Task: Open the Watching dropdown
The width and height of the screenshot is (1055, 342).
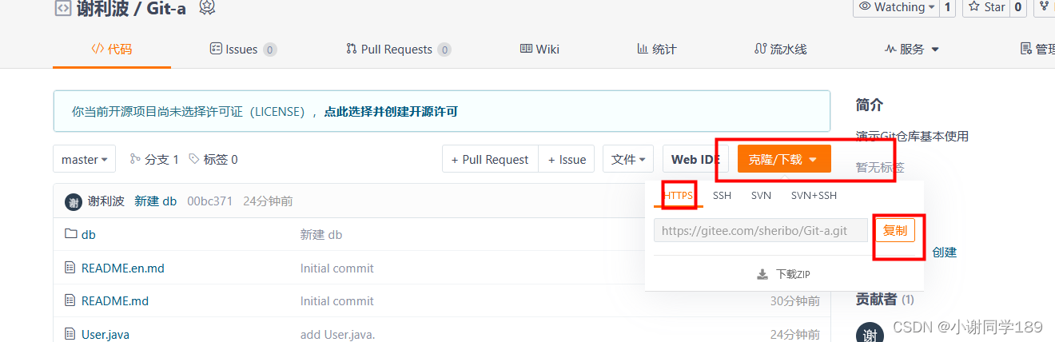Action: (x=896, y=7)
